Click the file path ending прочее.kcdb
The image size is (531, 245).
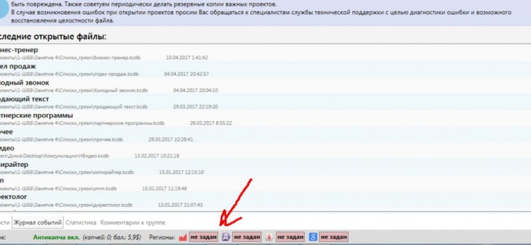coord(61,140)
